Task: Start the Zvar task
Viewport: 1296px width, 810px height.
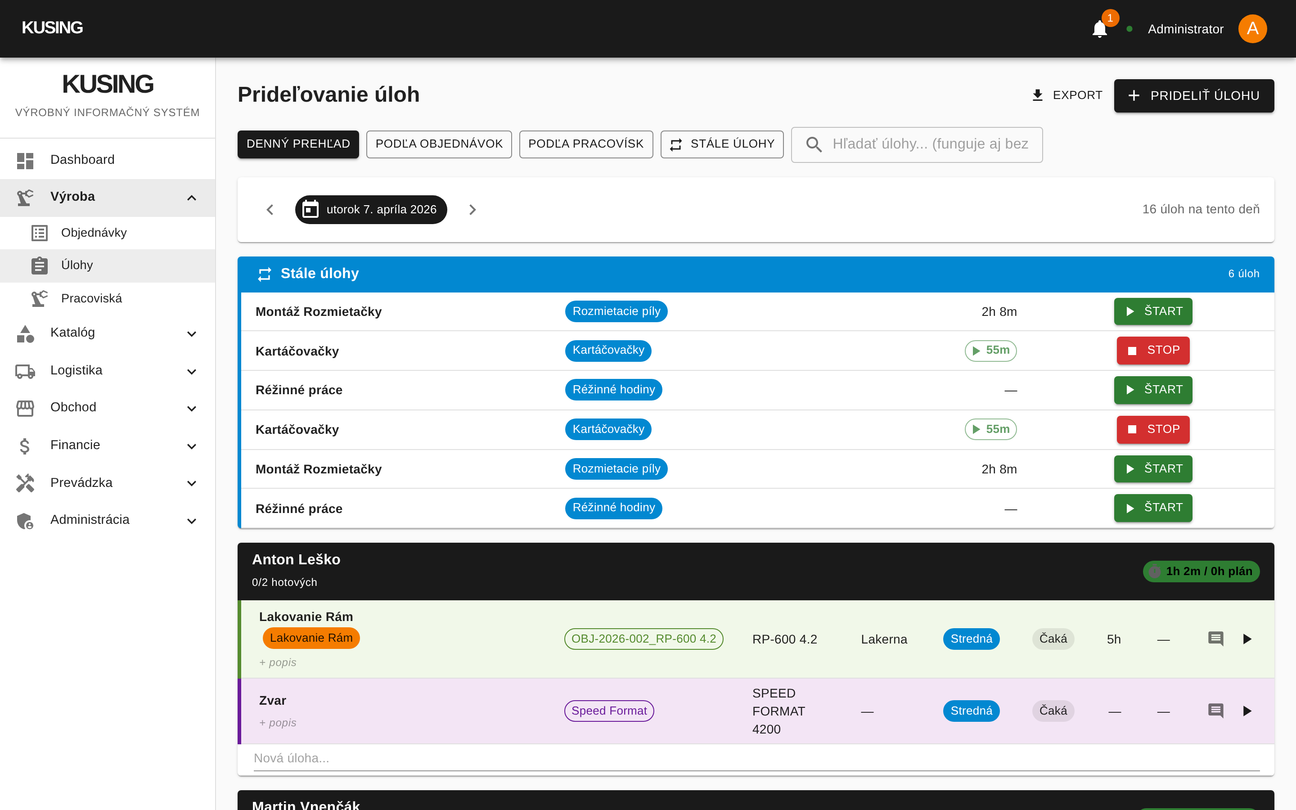Action: click(1247, 711)
